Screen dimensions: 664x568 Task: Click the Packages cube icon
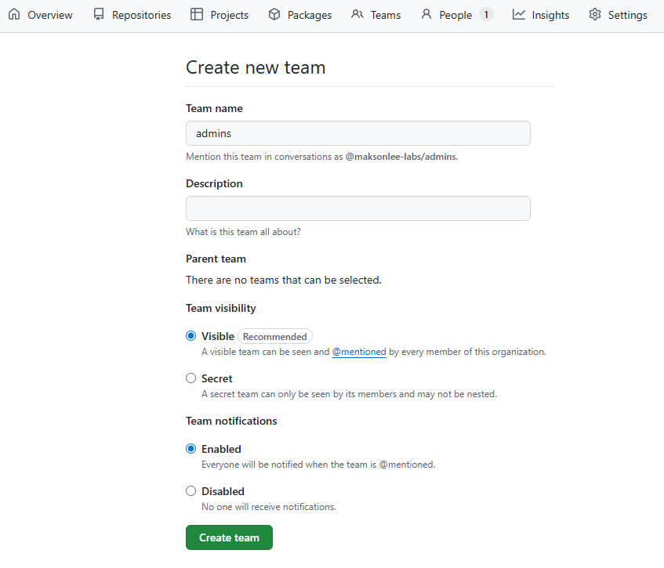[274, 15]
